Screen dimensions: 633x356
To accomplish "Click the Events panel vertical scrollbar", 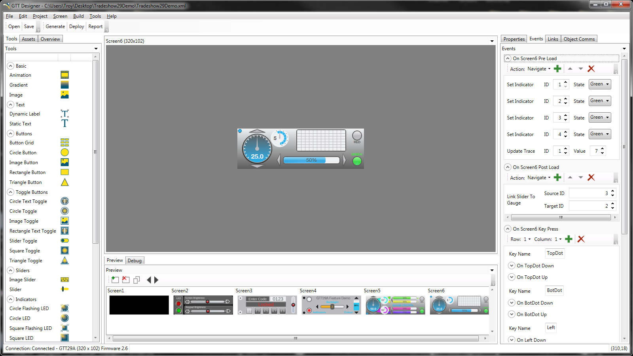I will click(x=624, y=147).
